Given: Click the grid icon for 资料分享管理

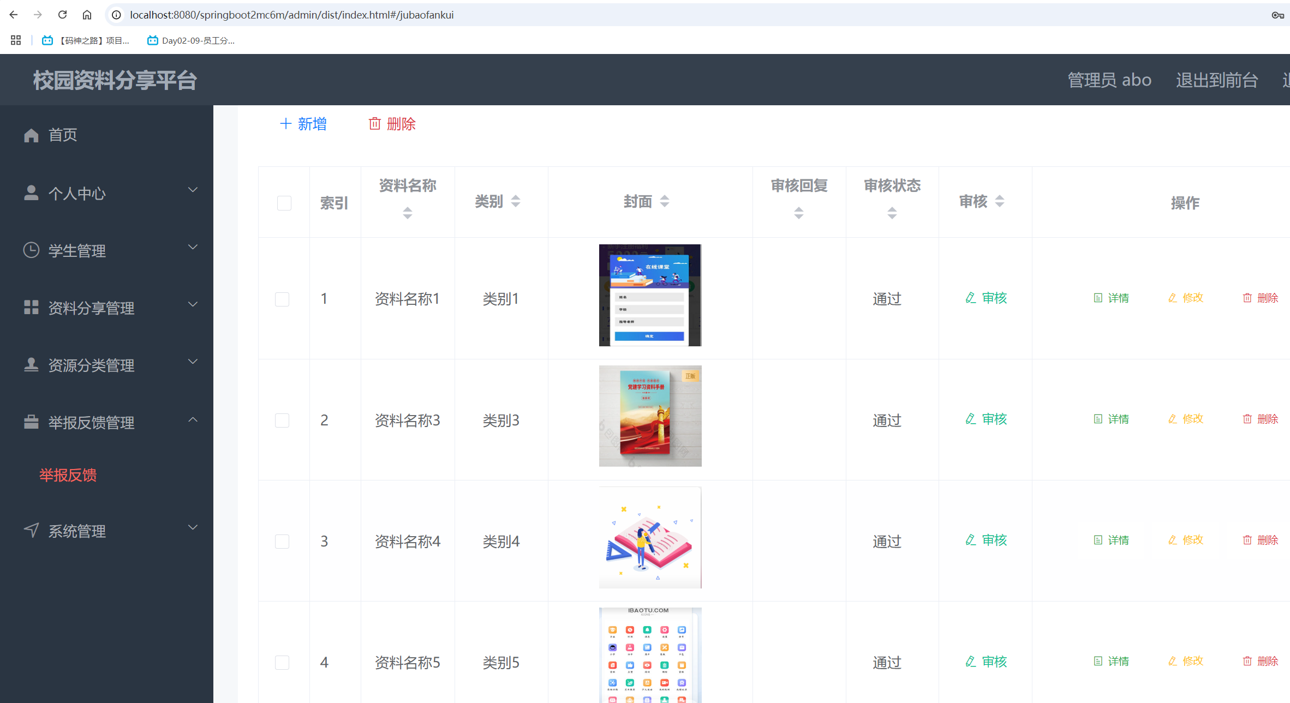Looking at the screenshot, I should click(x=31, y=307).
